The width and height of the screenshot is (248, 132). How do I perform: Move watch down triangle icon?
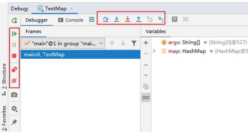(x=146, y=75)
